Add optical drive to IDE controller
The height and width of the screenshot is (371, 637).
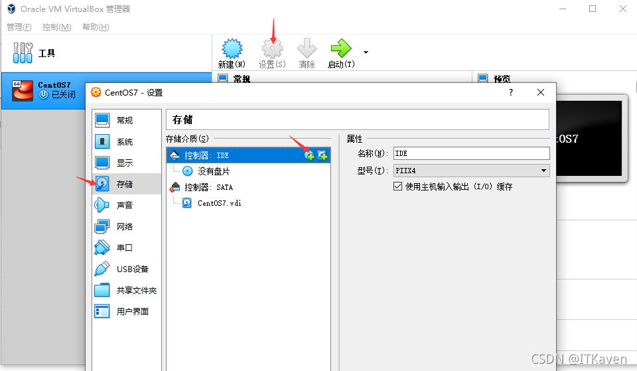click(x=309, y=155)
